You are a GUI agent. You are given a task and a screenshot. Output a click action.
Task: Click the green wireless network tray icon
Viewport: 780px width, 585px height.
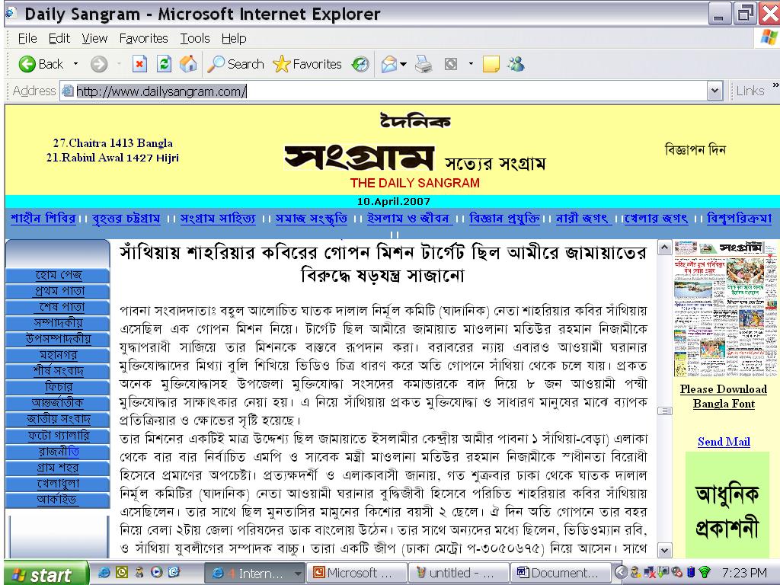(705, 573)
